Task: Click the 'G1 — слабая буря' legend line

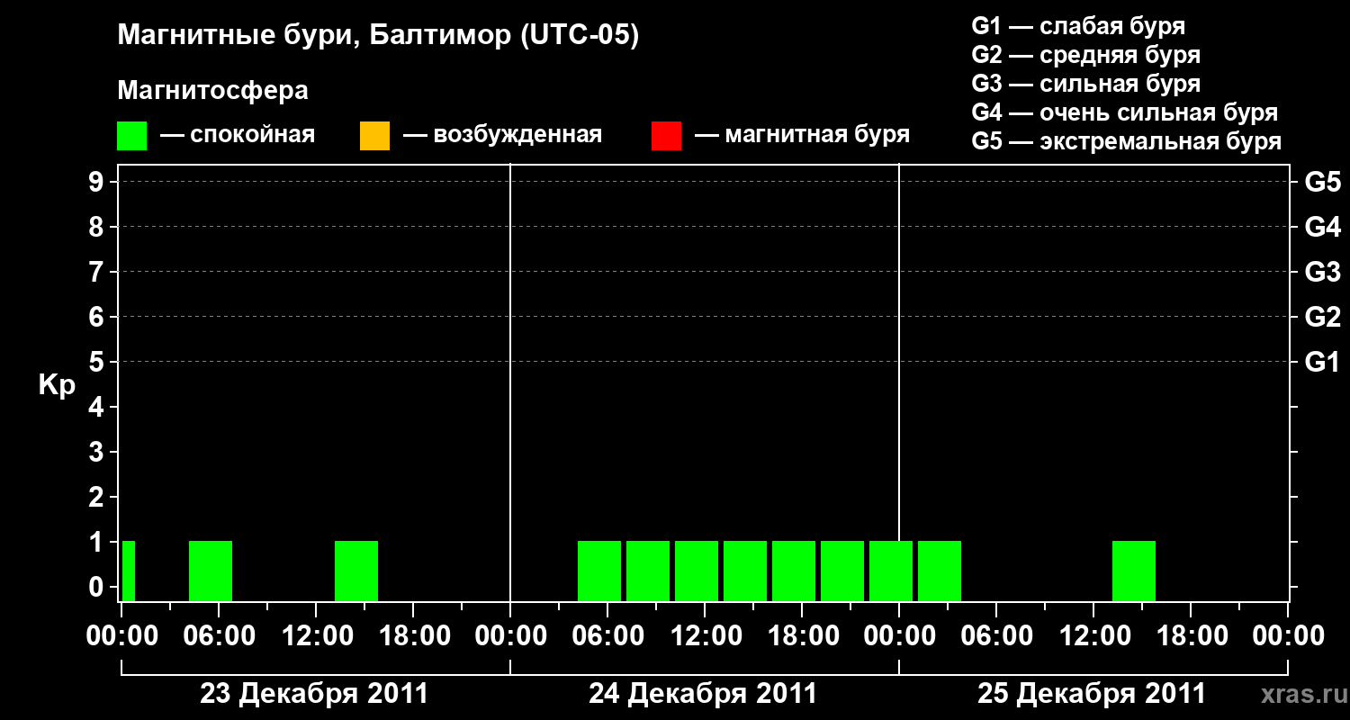Action: point(1078,26)
